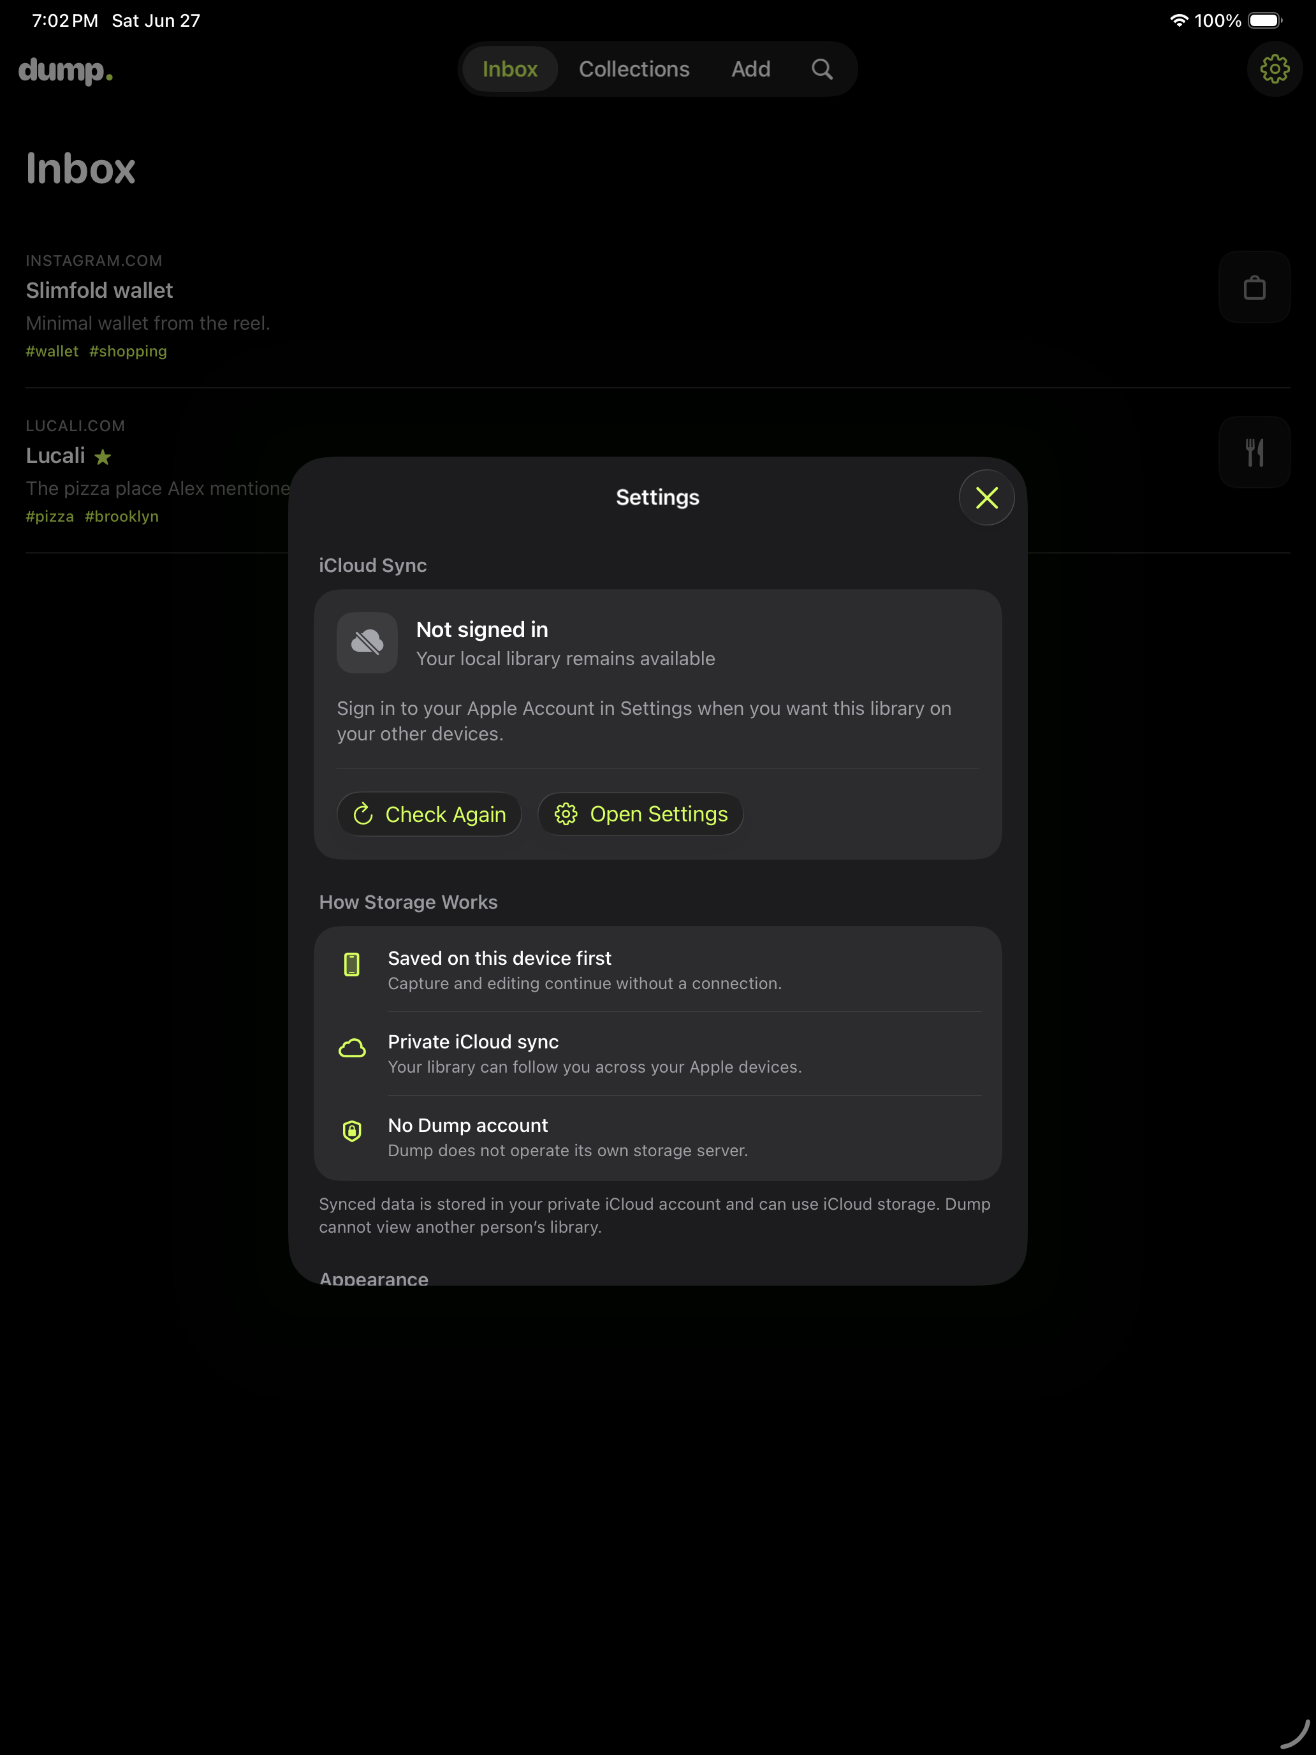Click the Minimal wallet from the reel description
Image resolution: width=1316 pixels, height=1755 pixels.
pos(147,323)
